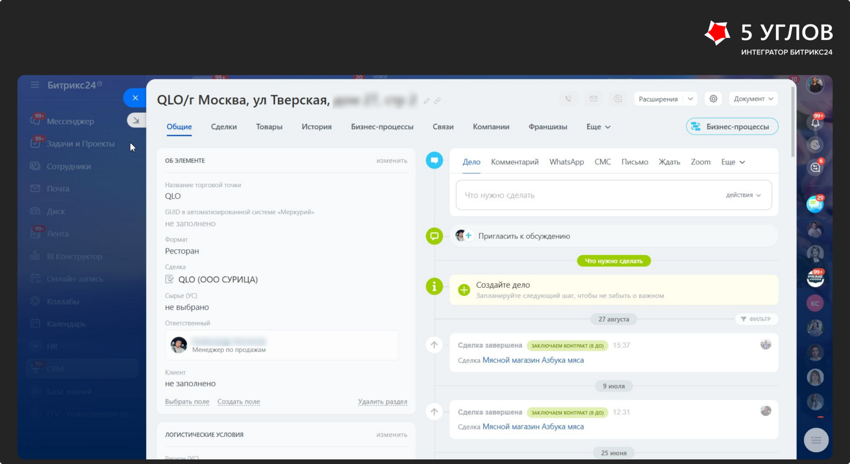Click the page vertical scrollbar

(793, 121)
